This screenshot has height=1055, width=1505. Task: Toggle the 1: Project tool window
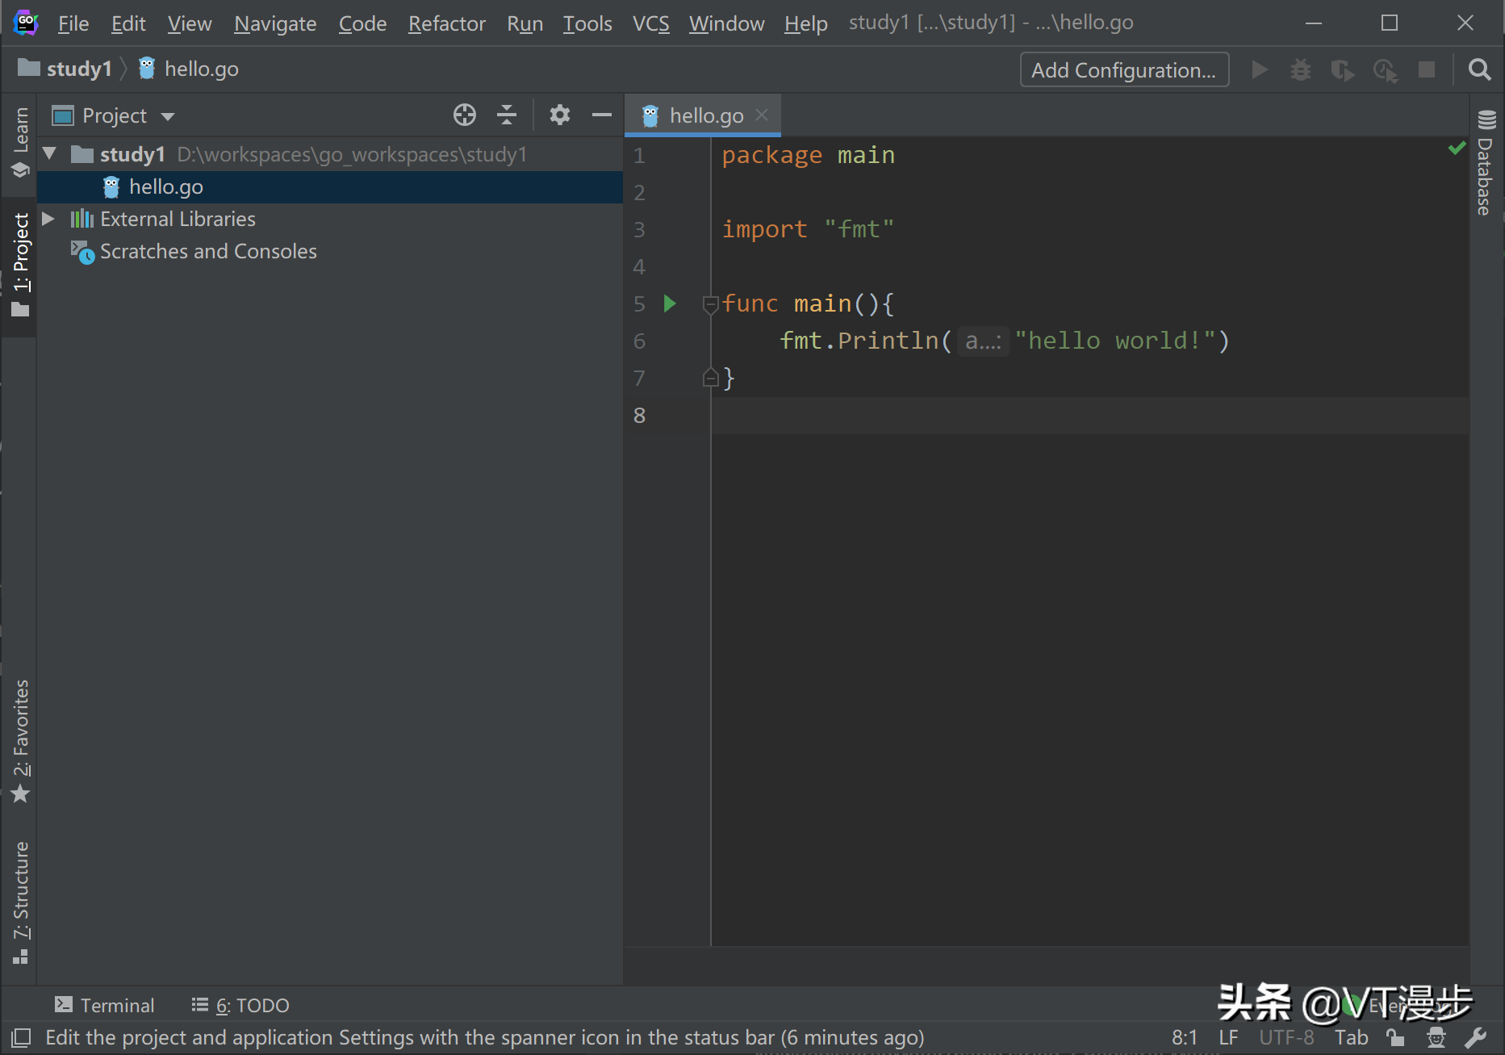click(x=20, y=265)
